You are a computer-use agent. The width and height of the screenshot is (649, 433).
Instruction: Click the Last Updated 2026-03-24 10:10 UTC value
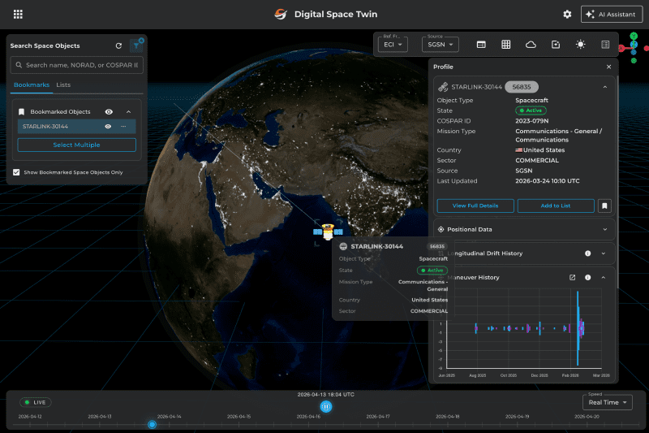click(547, 181)
